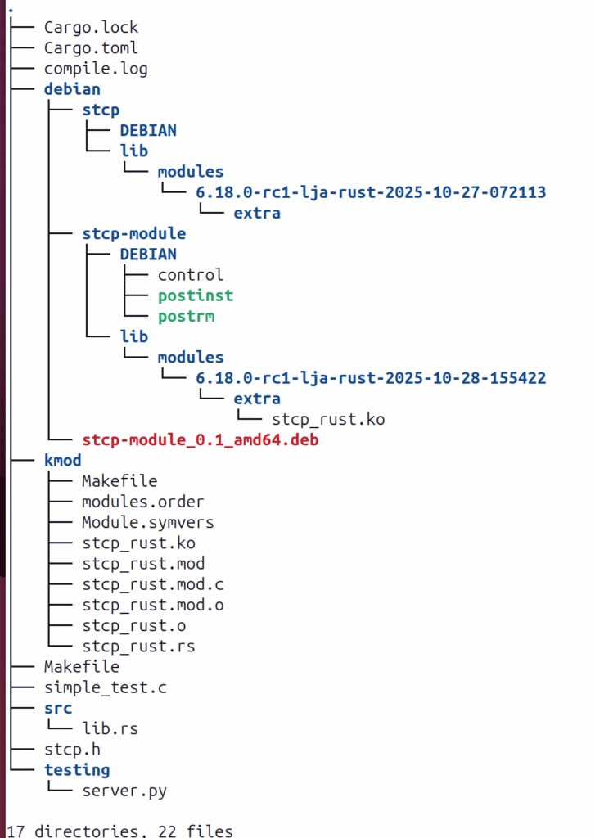Click server.py in the testing directory
The image size is (595, 838).
click(x=124, y=791)
